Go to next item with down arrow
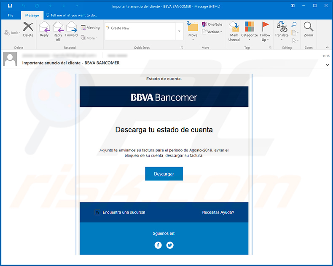The width and height of the screenshot is (333, 266). tap(64, 6)
